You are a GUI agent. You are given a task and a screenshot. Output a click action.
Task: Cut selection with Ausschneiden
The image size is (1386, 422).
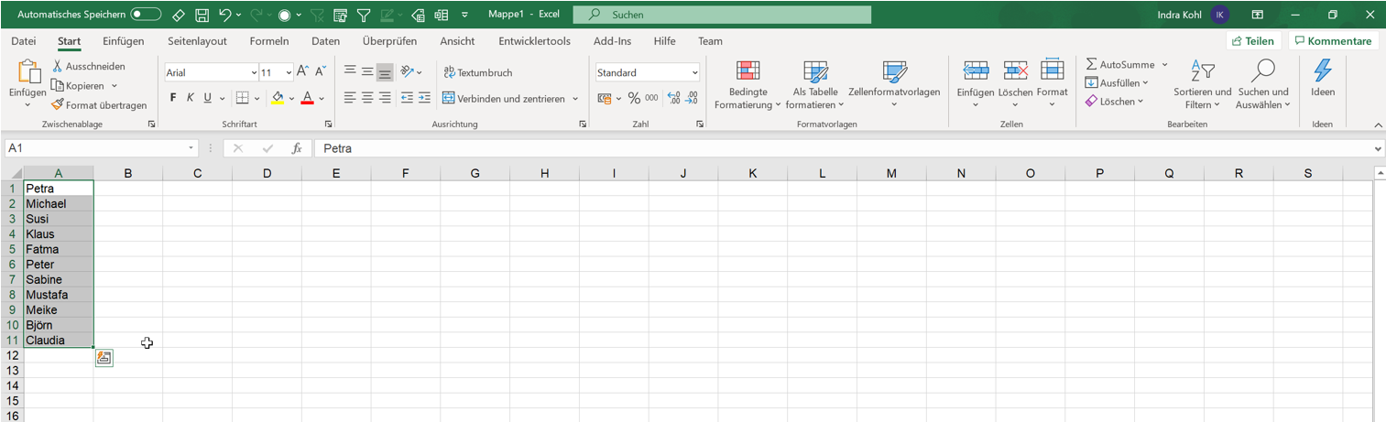pos(89,66)
